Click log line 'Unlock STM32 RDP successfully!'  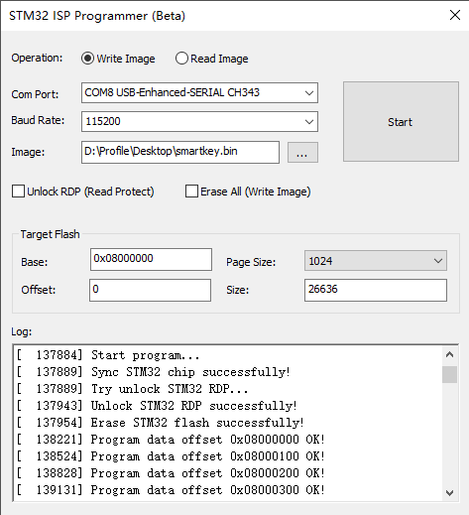[x=157, y=406]
